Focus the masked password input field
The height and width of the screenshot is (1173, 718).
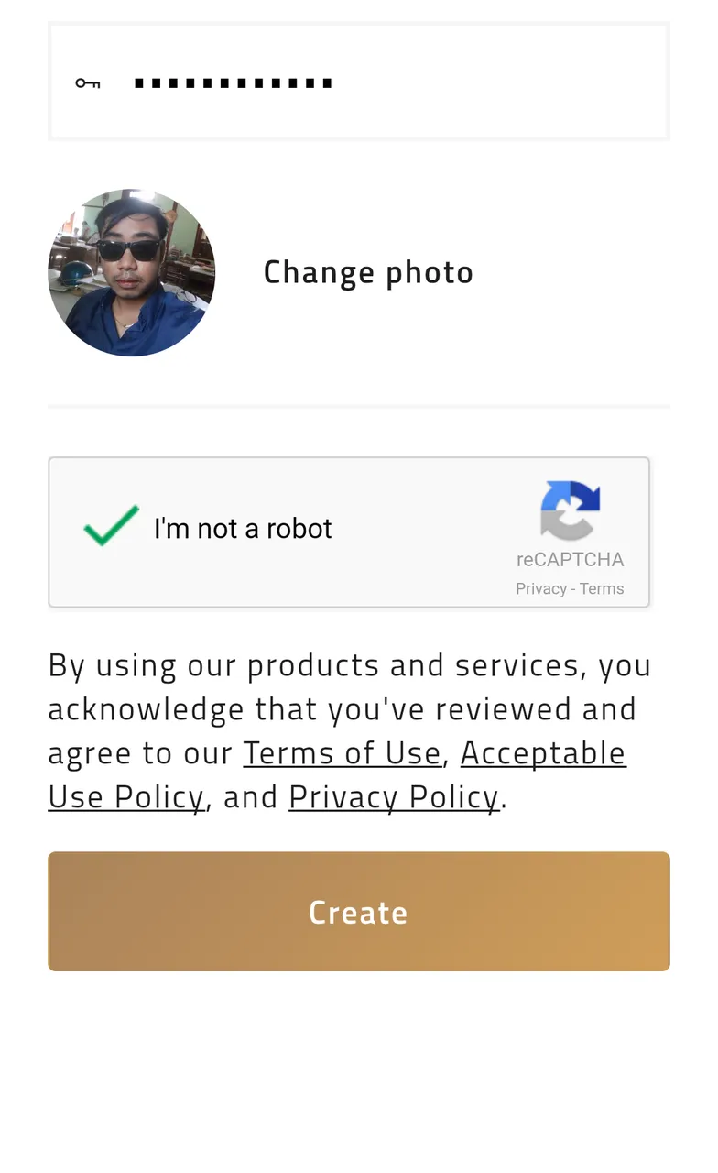[359, 82]
